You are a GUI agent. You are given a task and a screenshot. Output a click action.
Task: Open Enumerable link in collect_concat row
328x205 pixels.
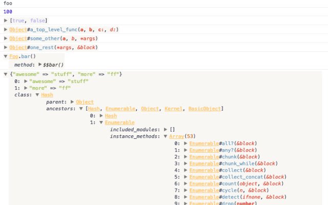204,177
